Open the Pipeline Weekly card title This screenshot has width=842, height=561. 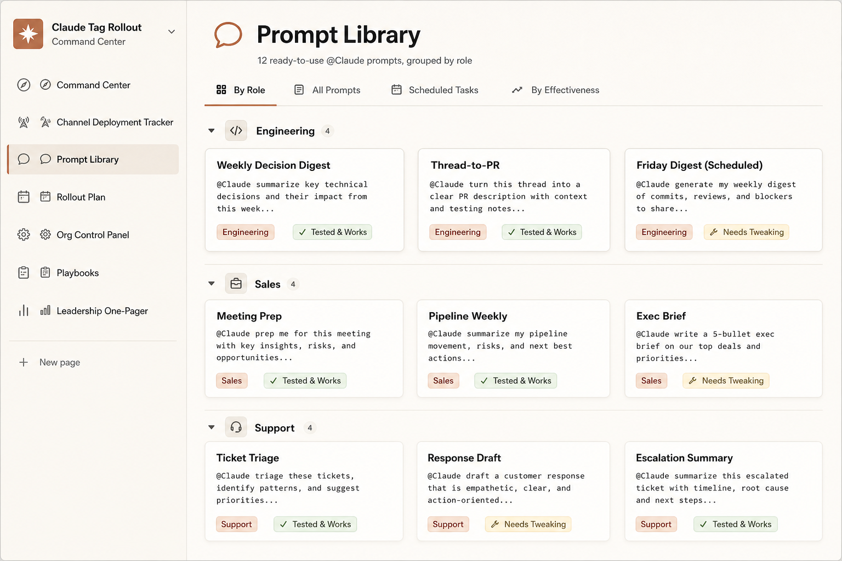pyautogui.click(x=468, y=316)
